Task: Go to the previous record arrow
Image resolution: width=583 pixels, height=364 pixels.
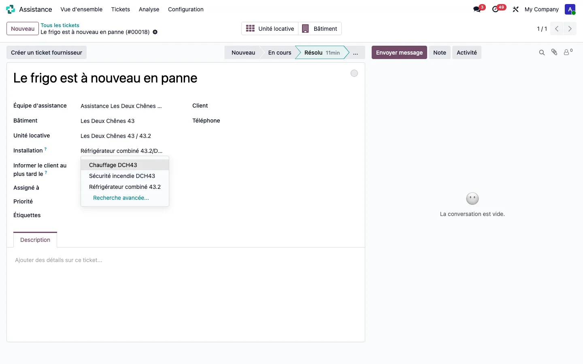Action: pyautogui.click(x=557, y=29)
